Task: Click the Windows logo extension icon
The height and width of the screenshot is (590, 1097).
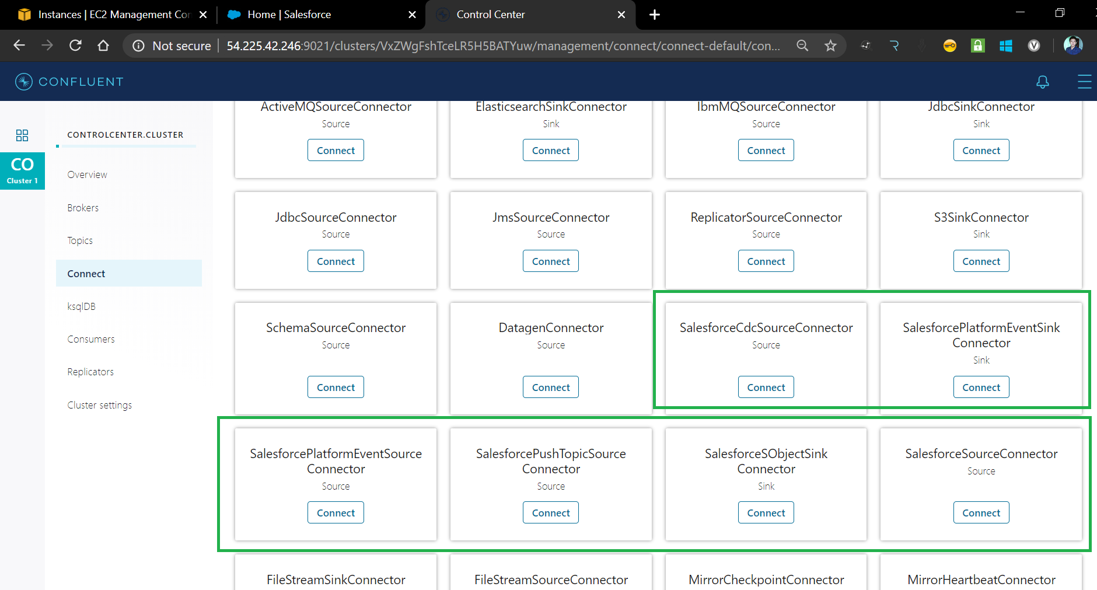Action: (1006, 46)
